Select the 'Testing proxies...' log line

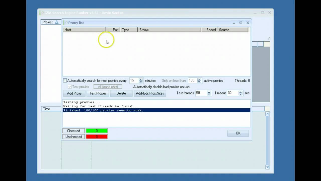tap(156, 102)
